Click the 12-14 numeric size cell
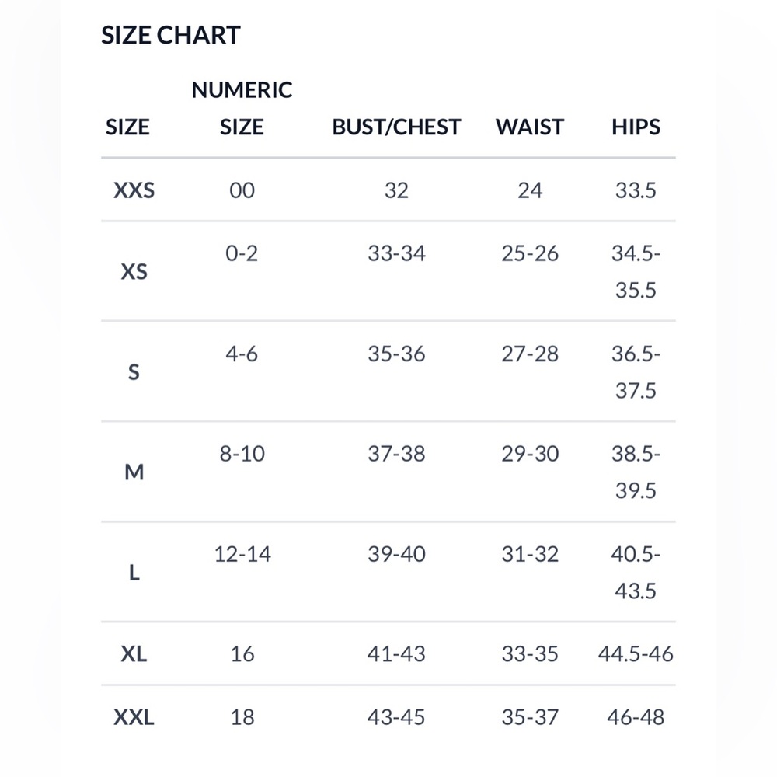This screenshot has height=777, width=777. click(242, 554)
